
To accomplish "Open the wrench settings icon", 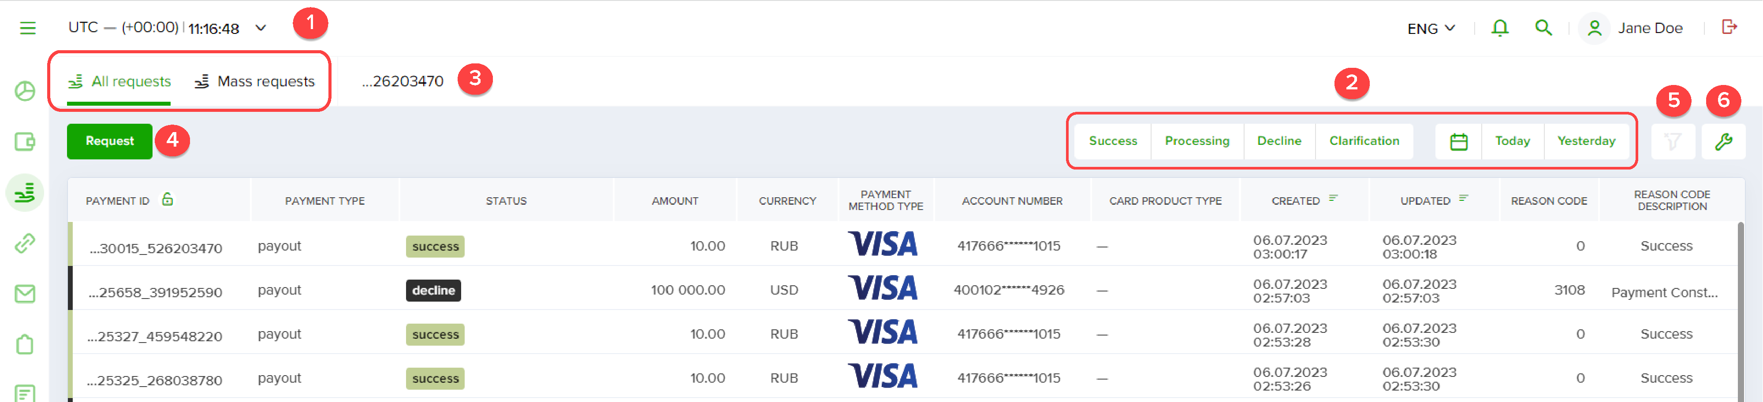I will [1723, 141].
